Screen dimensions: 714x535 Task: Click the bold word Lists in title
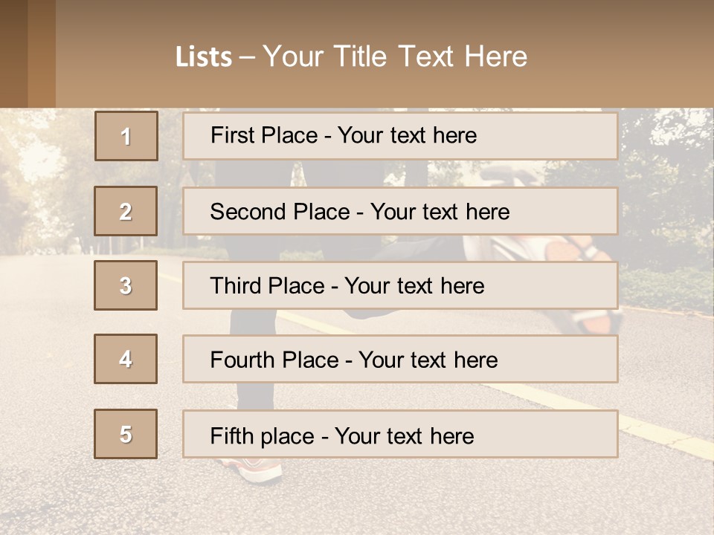tap(204, 57)
